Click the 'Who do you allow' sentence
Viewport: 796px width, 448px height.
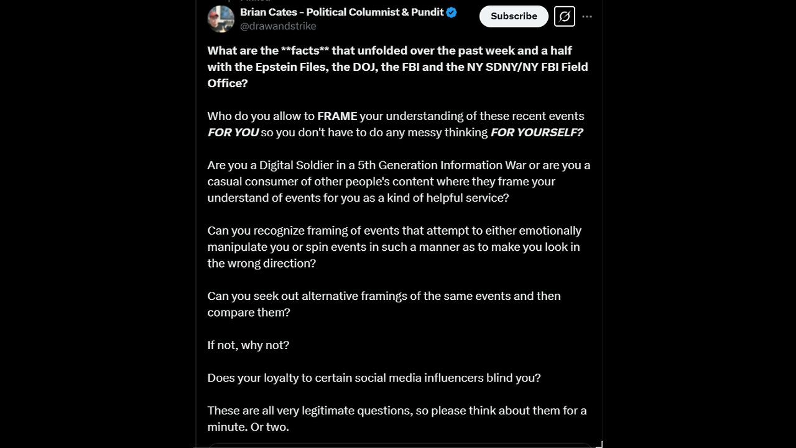(261, 116)
